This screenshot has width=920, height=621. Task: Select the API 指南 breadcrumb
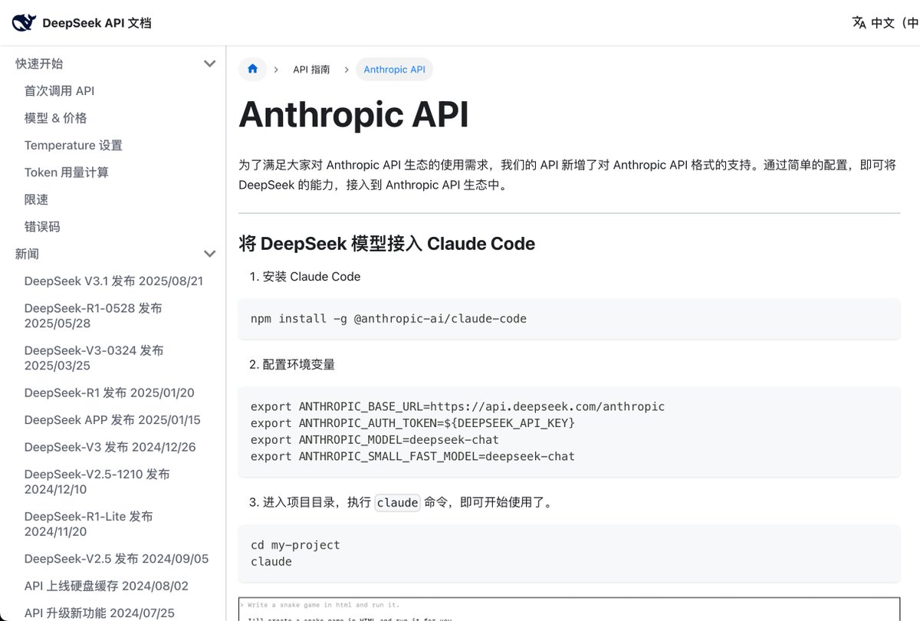coord(311,69)
